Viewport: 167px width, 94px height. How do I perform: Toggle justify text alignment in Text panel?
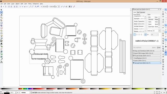[x=141, y=34]
